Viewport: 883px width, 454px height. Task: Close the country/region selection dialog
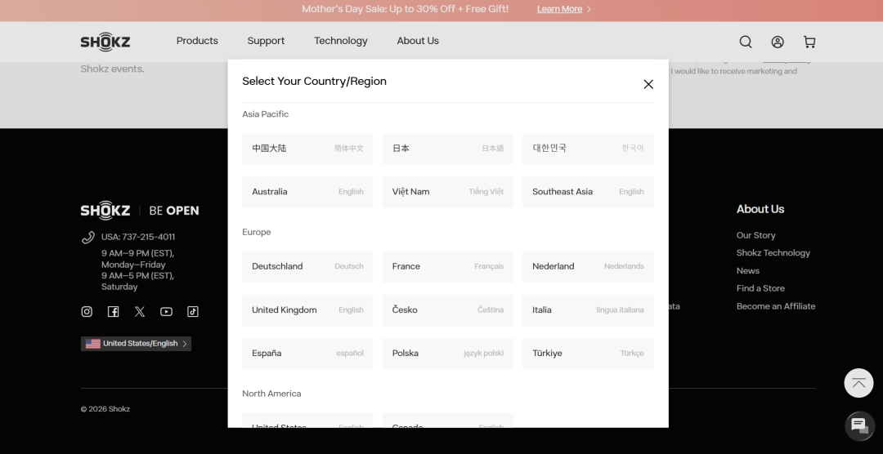point(648,84)
